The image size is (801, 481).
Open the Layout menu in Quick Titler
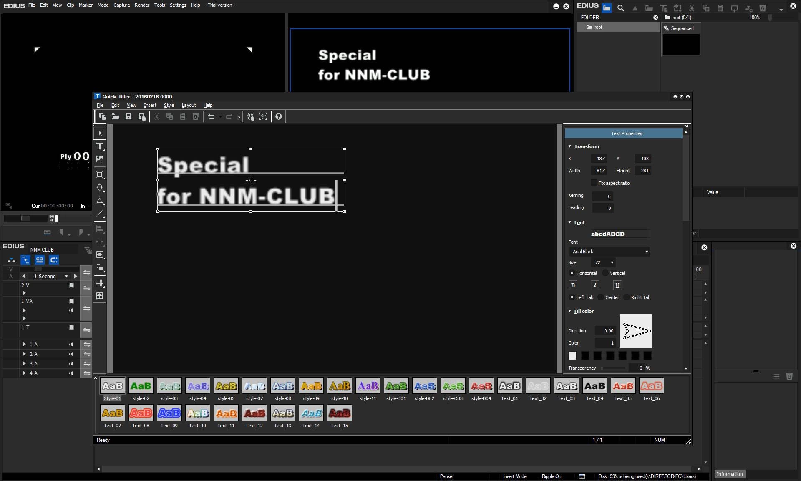pyautogui.click(x=189, y=105)
